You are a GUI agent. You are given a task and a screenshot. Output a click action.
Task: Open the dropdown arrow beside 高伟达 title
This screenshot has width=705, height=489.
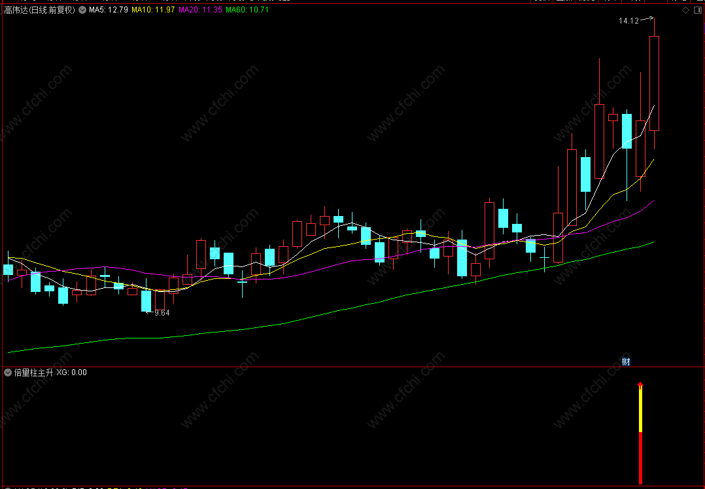[x=82, y=10]
